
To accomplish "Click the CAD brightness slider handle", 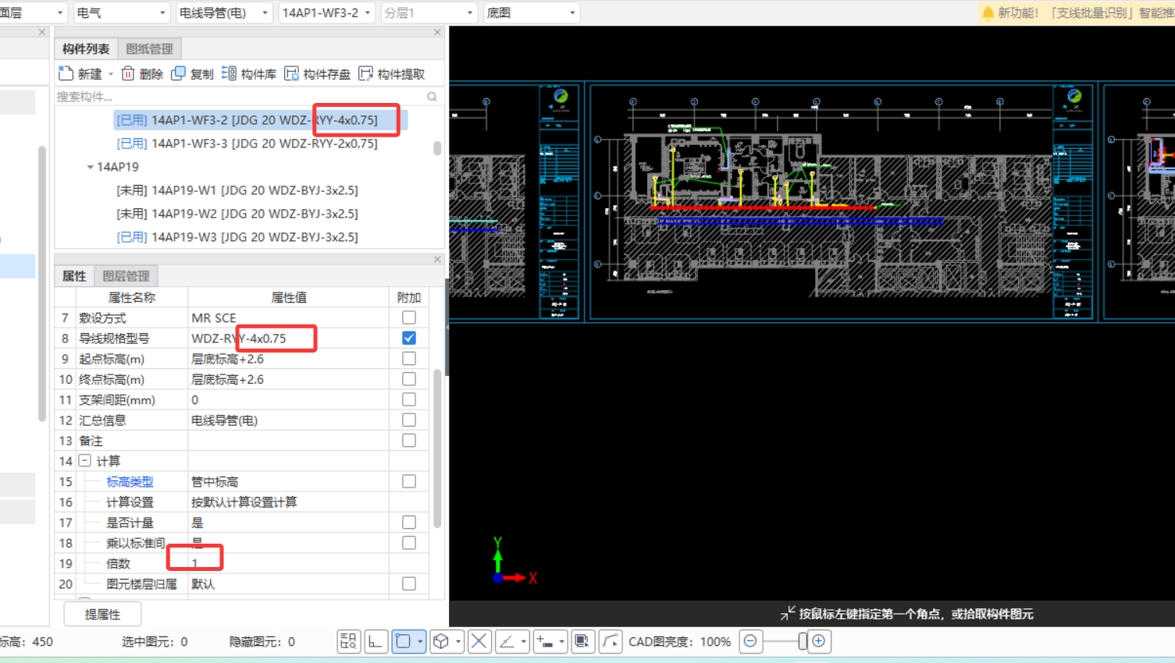I will click(x=802, y=641).
